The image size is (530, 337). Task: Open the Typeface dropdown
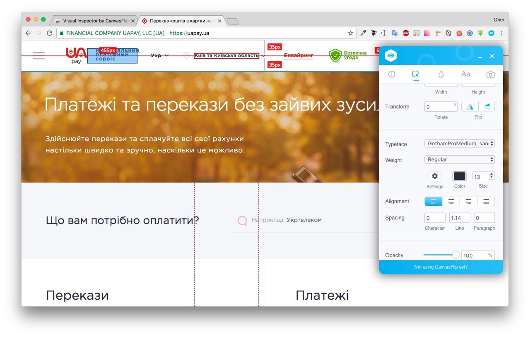[x=460, y=144]
